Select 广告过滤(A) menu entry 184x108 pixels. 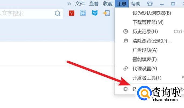click(x=145, y=50)
